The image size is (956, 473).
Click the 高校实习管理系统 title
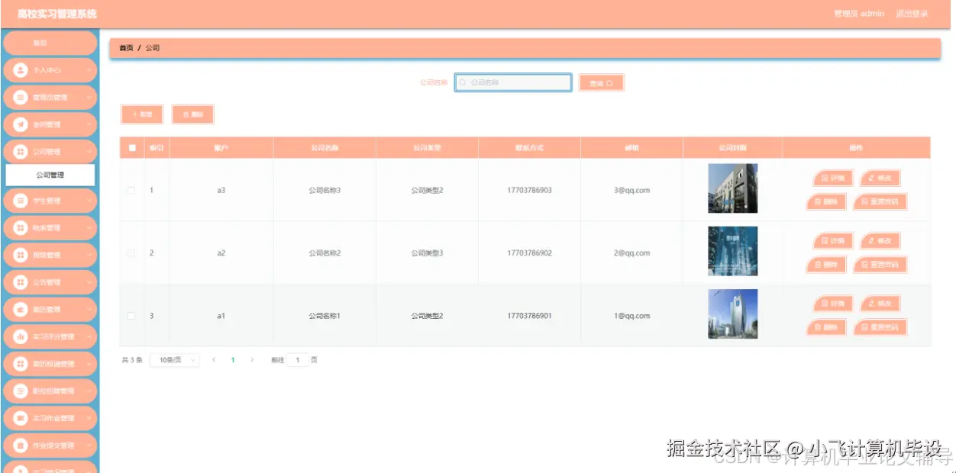(x=57, y=14)
